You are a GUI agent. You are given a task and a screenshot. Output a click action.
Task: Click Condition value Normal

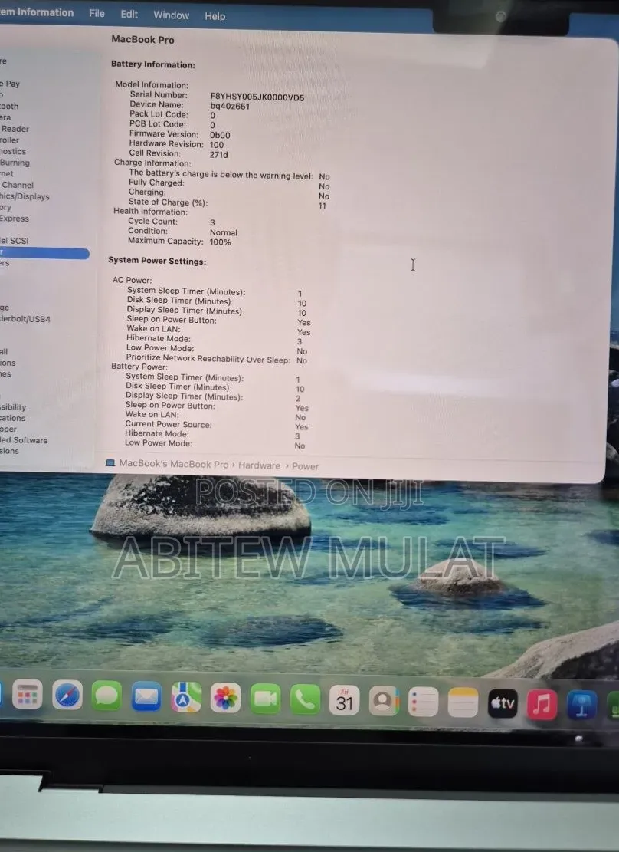point(224,232)
